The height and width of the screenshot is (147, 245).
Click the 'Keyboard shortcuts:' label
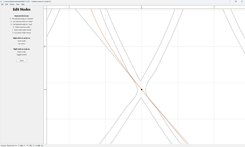[22, 16]
